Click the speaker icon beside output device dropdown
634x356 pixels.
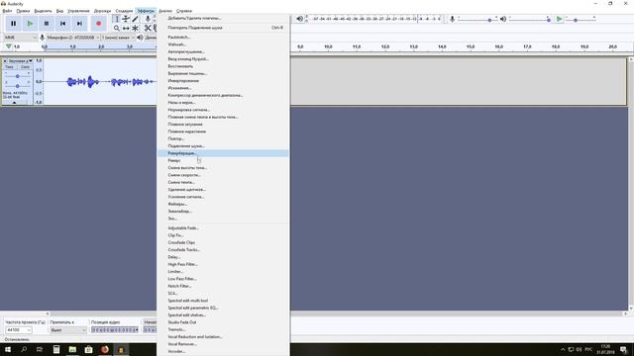click(x=140, y=38)
